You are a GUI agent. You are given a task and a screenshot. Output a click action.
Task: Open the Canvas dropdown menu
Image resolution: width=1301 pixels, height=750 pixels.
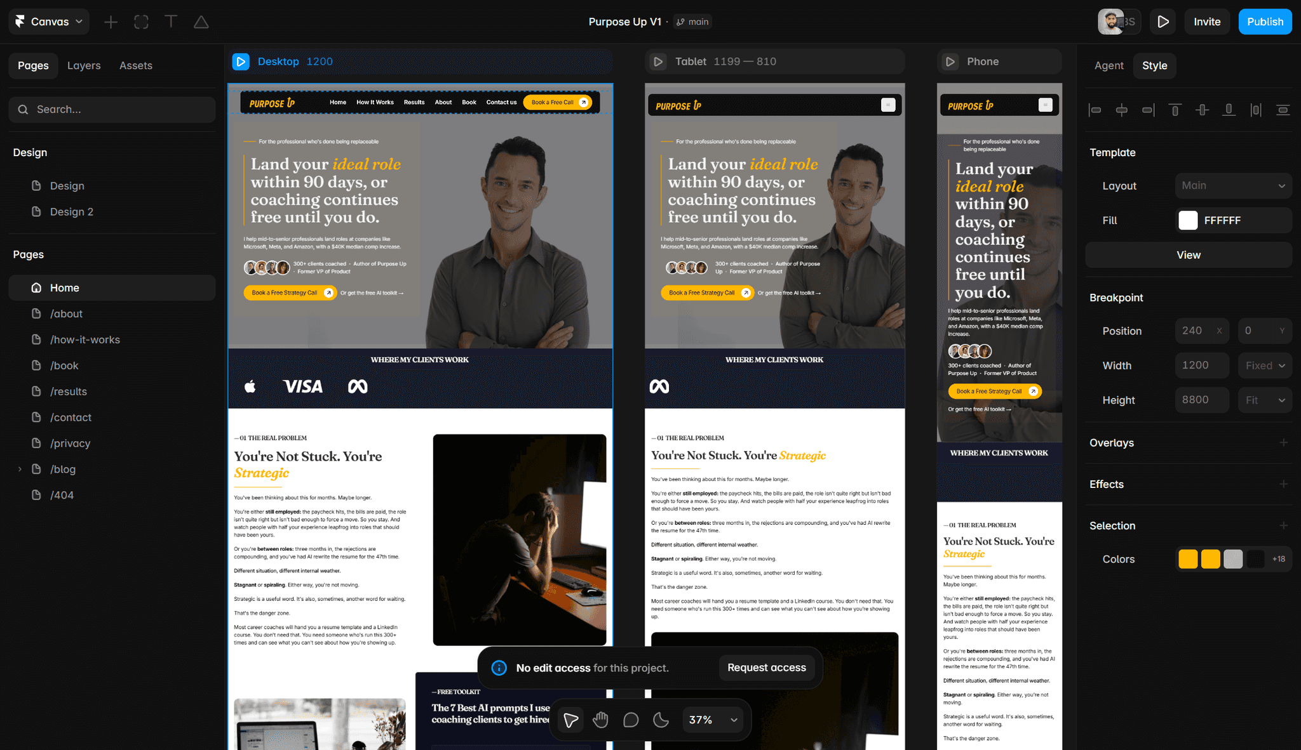point(49,22)
